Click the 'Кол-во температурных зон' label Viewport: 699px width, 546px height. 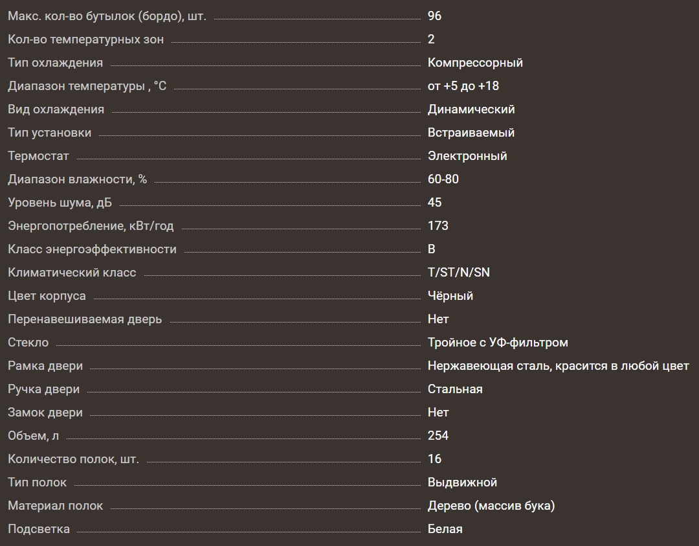click(x=85, y=40)
